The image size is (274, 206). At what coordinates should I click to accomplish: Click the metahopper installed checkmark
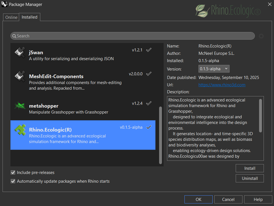(149, 103)
